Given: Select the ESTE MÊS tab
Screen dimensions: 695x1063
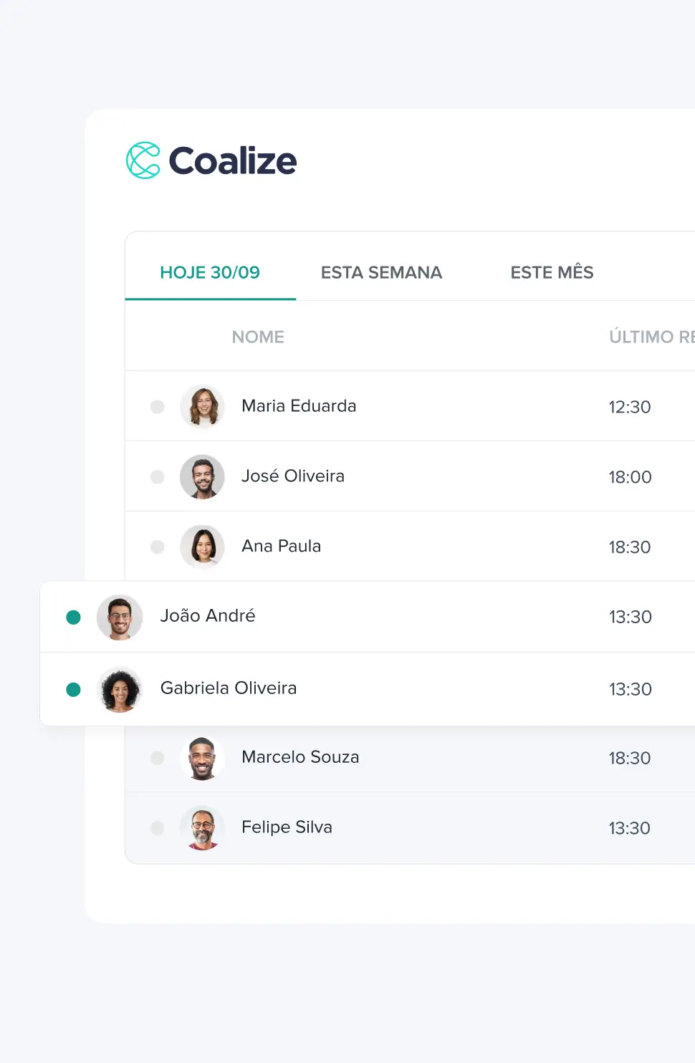Looking at the screenshot, I should 552,272.
